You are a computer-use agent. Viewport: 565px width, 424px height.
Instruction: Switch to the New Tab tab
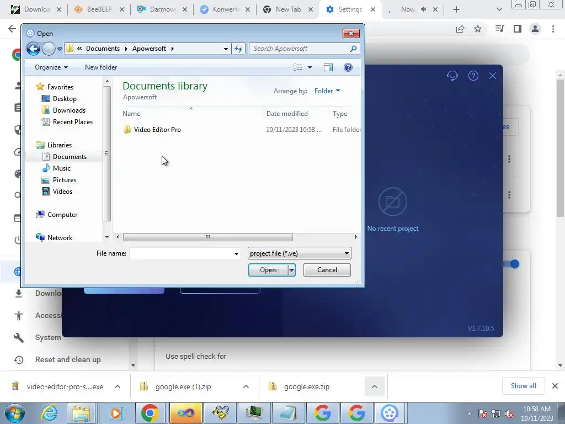[x=288, y=9]
